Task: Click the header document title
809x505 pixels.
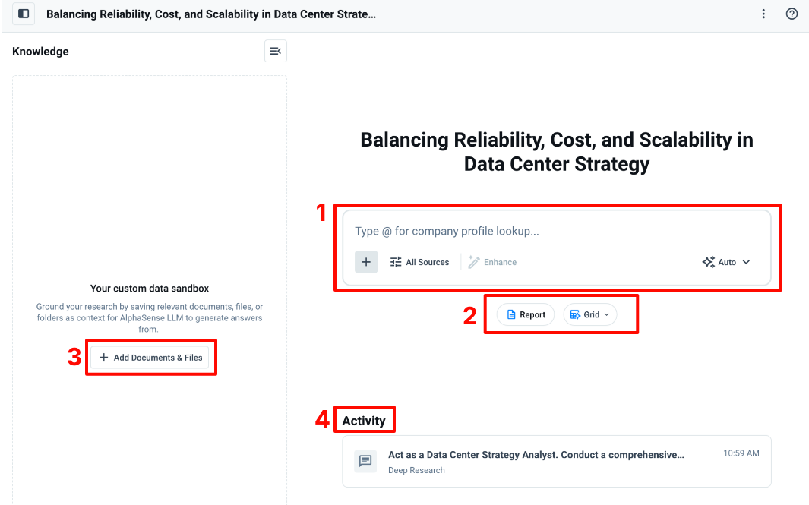Action: (211, 14)
